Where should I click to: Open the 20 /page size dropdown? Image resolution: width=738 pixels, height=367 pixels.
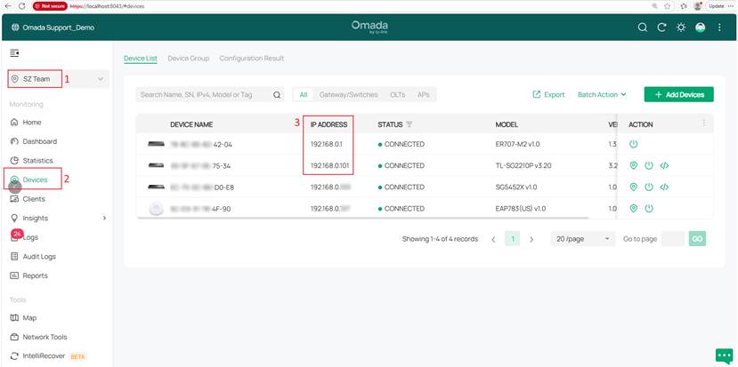click(x=583, y=239)
